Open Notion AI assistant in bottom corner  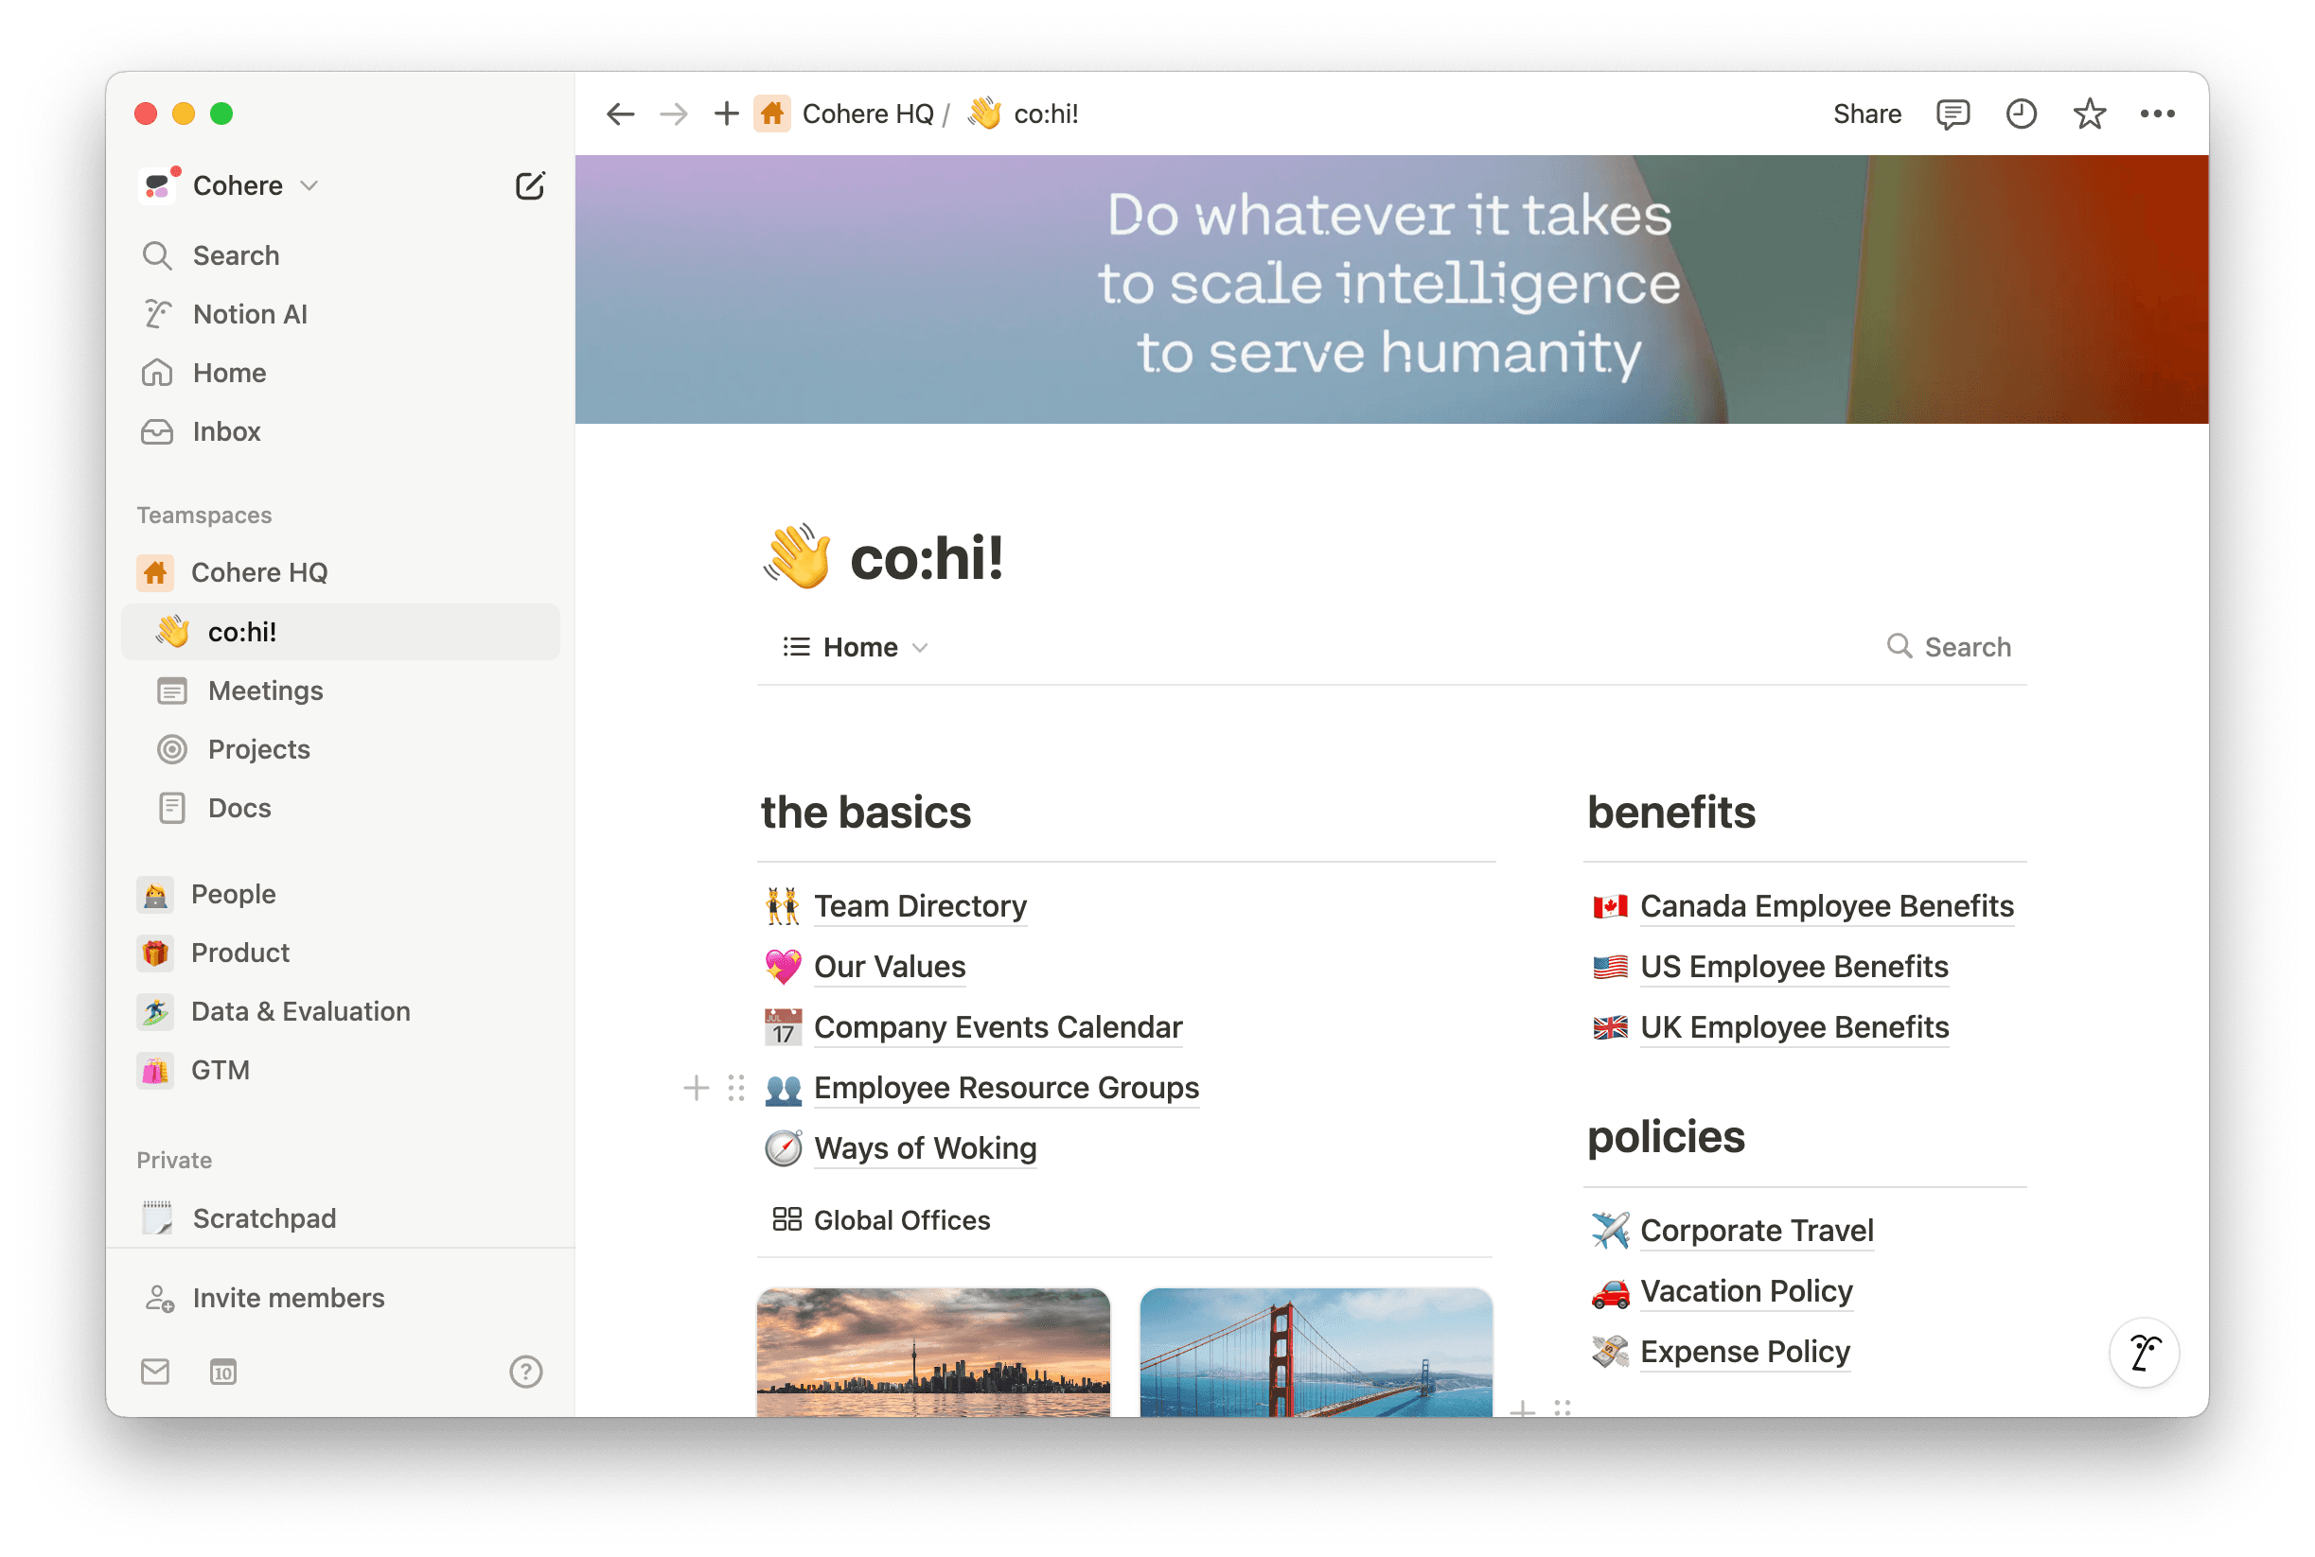tap(2143, 1353)
